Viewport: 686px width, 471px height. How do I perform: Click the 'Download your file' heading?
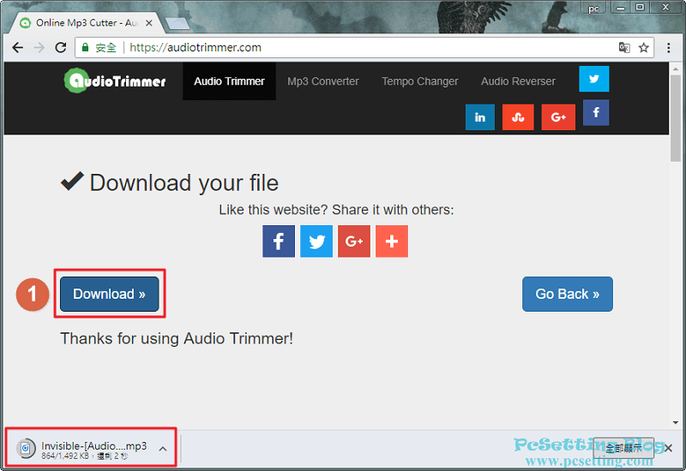click(184, 182)
